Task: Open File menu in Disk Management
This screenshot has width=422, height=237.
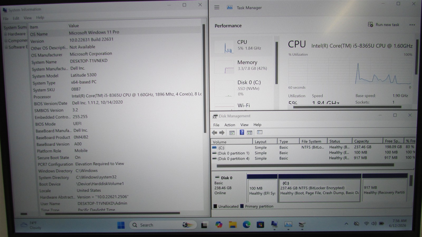Action: point(216,125)
